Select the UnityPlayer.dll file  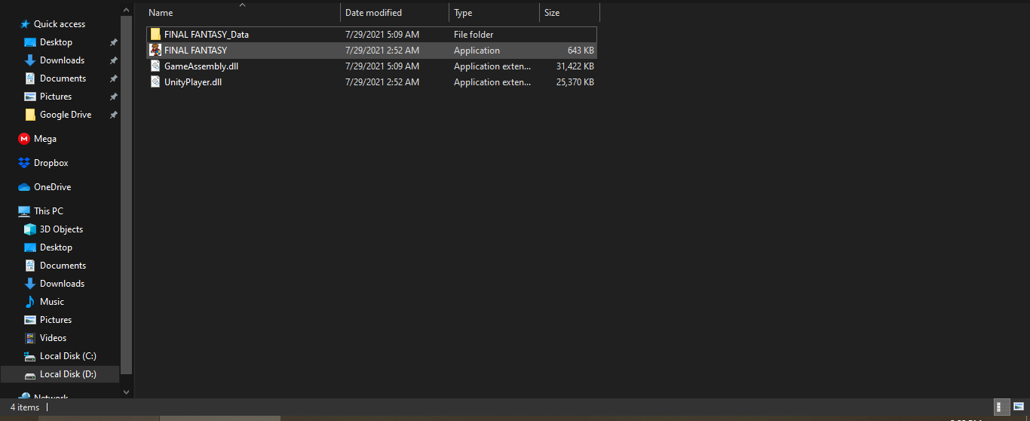[193, 82]
